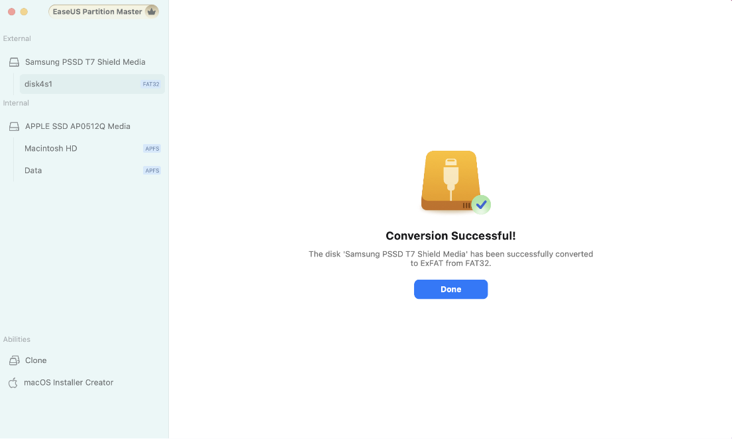Click the conversion result message text
The width and height of the screenshot is (732, 439).
pyautogui.click(x=450, y=259)
